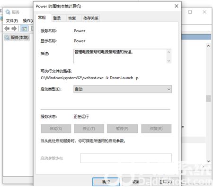The width and height of the screenshot is (213, 187).
Task: Click the 常规 tab
Action: tap(42, 18)
